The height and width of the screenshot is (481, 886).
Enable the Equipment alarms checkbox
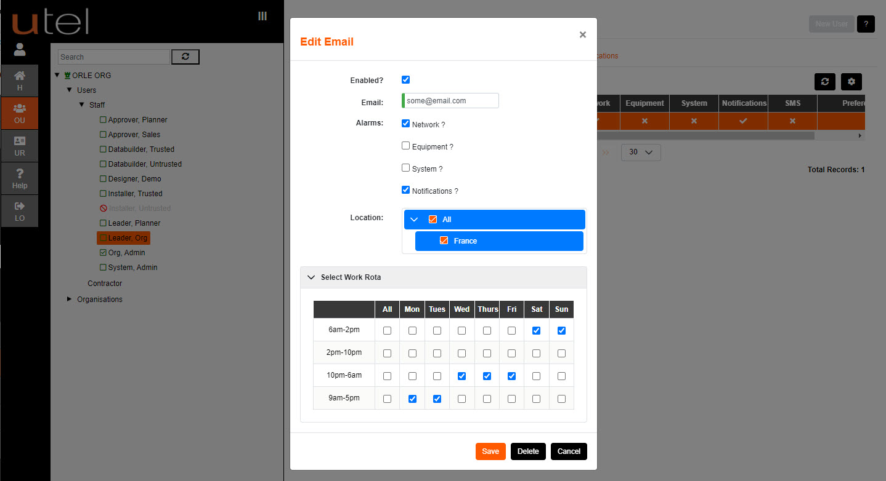coord(405,146)
